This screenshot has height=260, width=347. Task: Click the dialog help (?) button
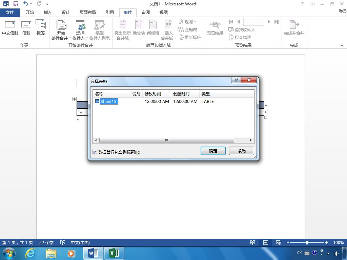[236, 80]
